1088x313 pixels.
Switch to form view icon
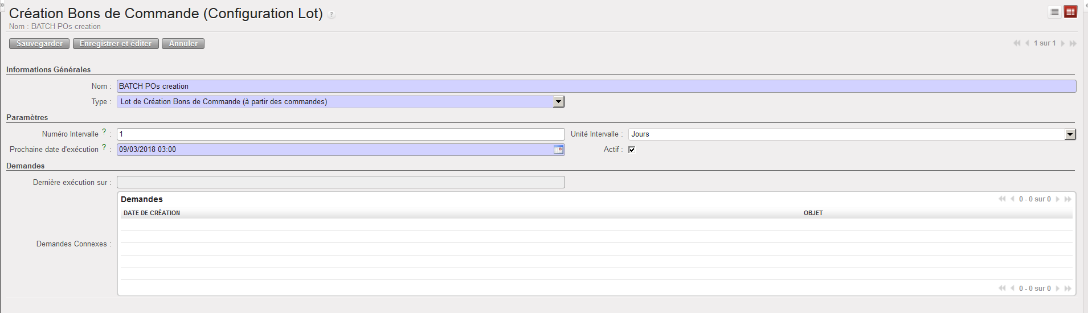(1070, 12)
